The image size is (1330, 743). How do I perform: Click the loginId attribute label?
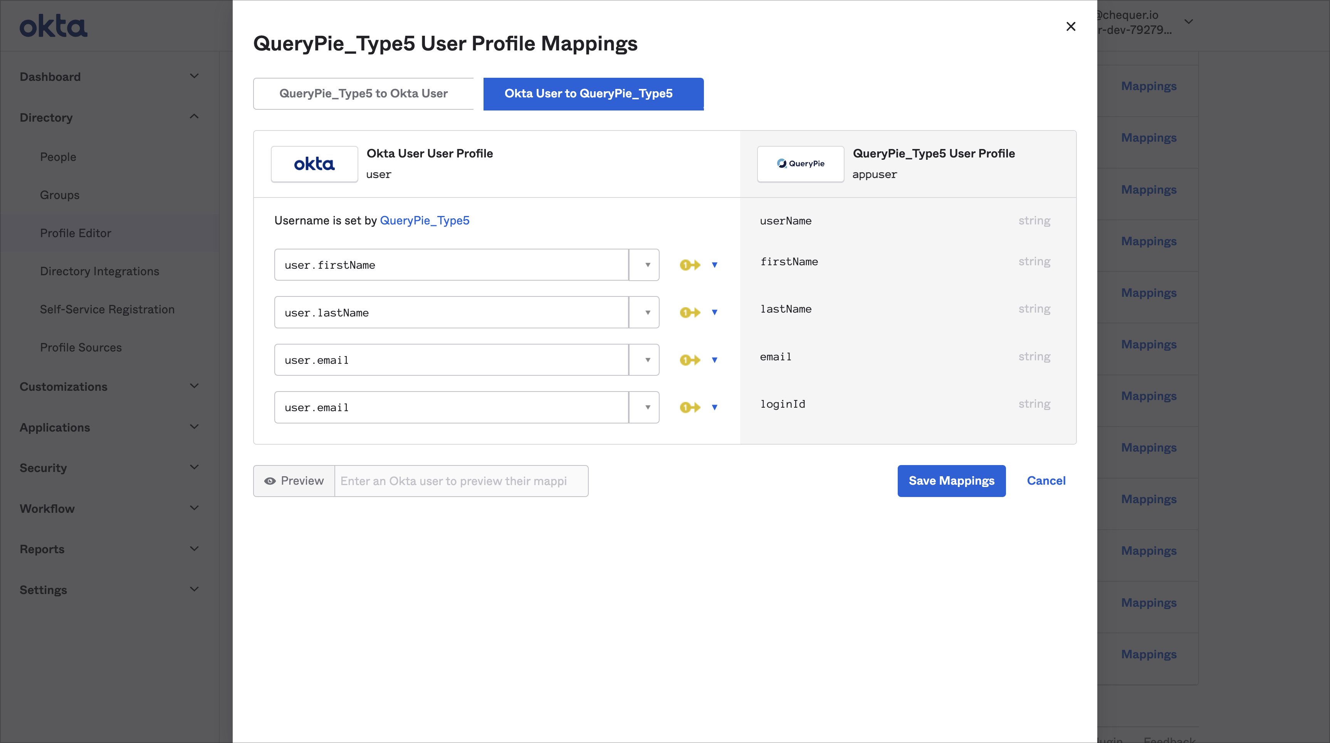click(x=783, y=404)
